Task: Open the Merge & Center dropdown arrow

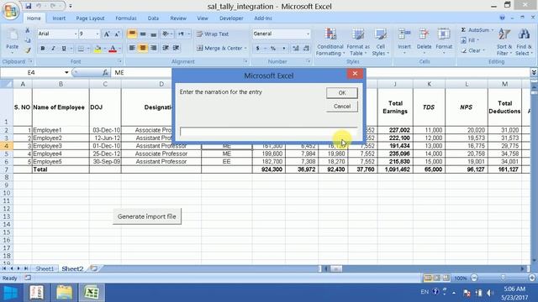Action: (245, 49)
